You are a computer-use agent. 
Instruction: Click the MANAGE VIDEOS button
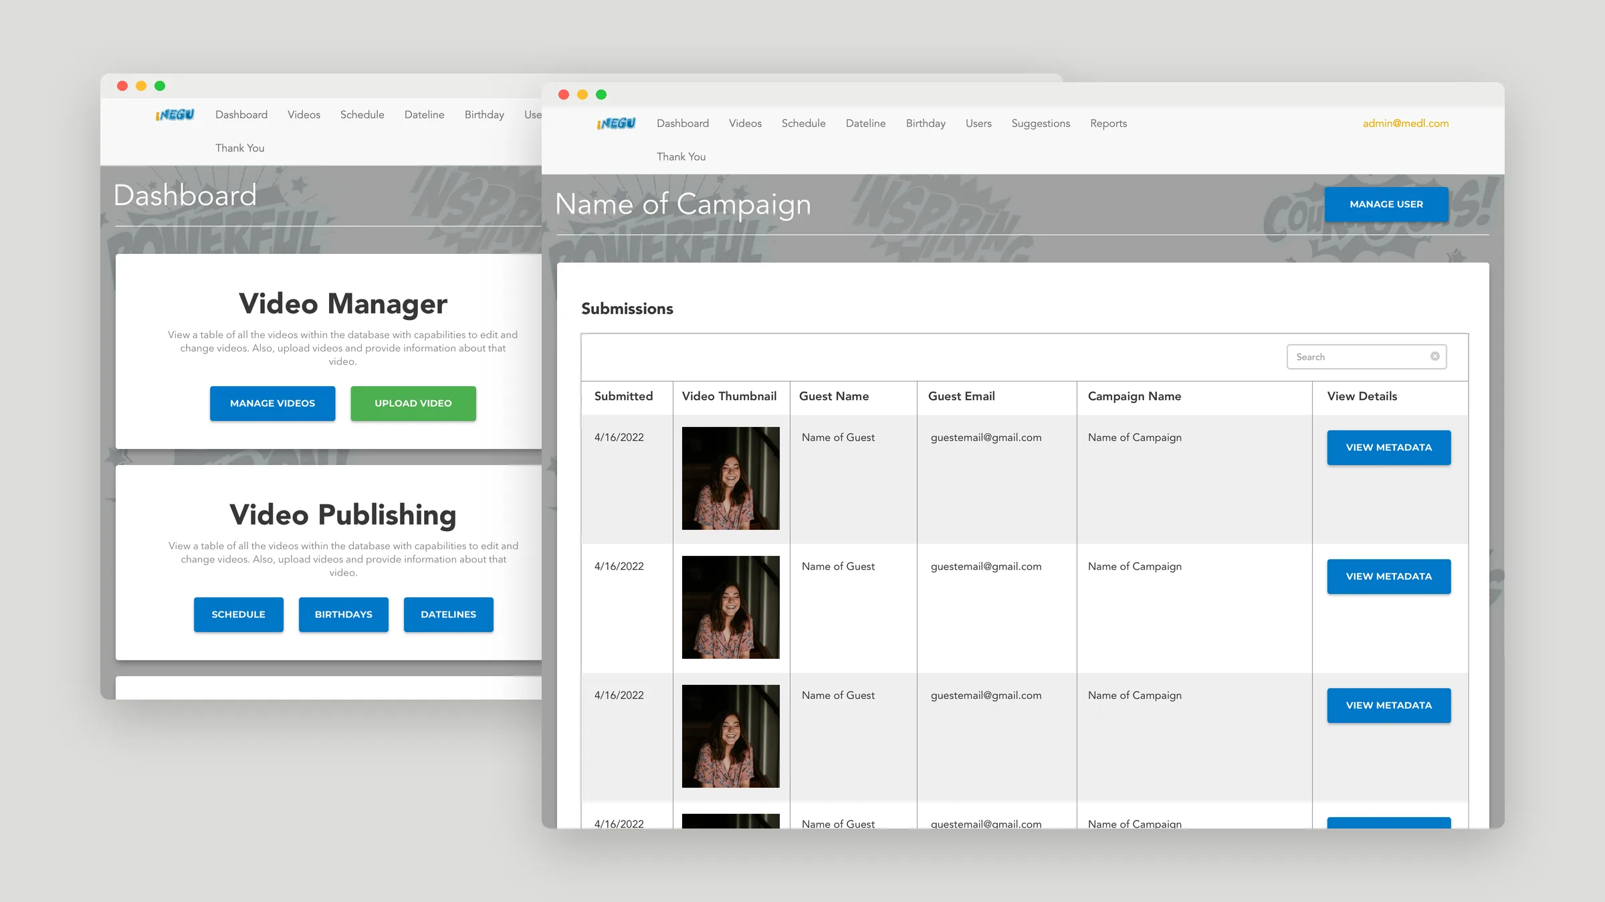[x=272, y=404]
